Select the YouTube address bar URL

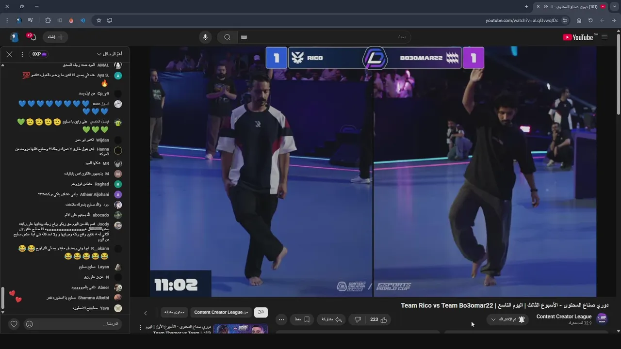(x=522, y=20)
